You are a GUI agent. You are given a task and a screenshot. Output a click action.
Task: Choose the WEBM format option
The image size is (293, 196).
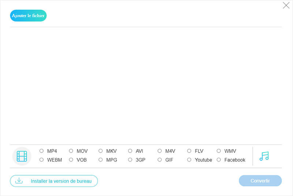[41, 160]
